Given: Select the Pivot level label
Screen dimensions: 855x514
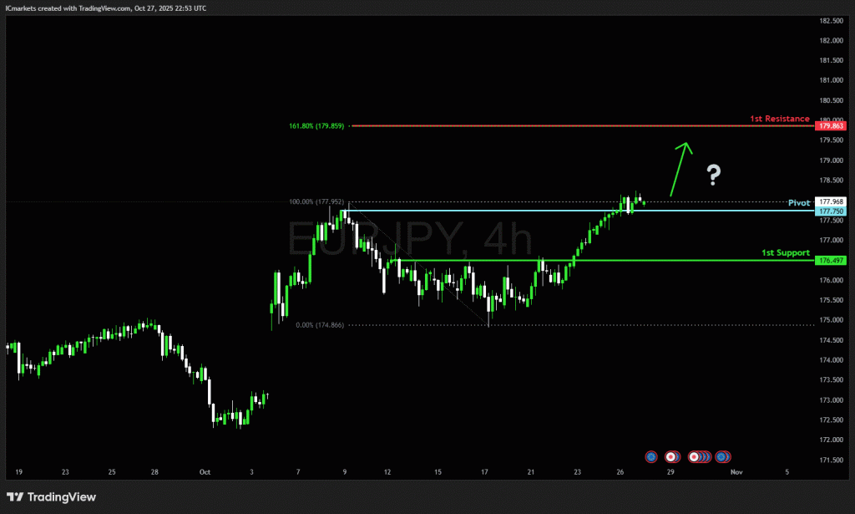Looking at the screenshot, I should coord(799,203).
